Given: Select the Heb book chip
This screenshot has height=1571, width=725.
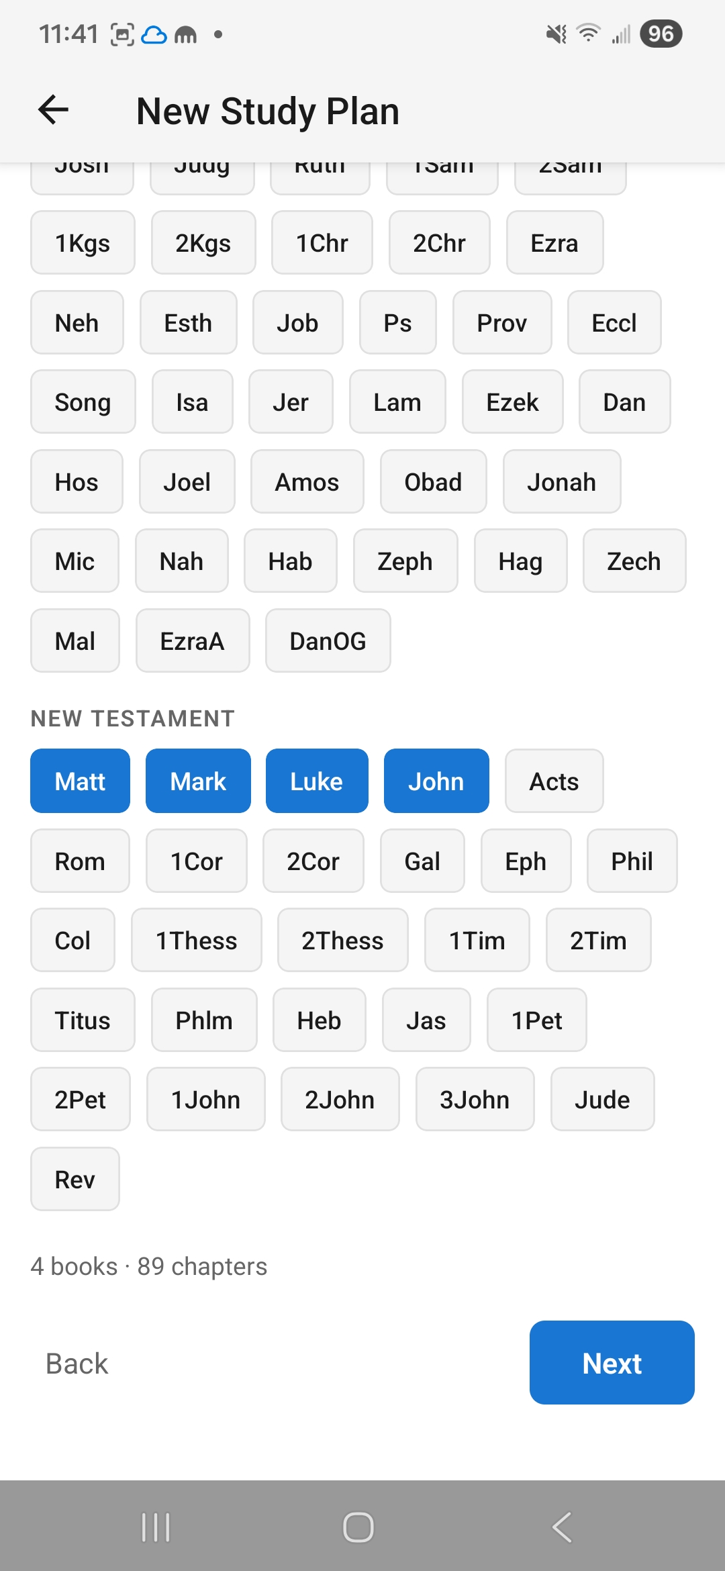Looking at the screenshot, I should (x=319, y=1020).
